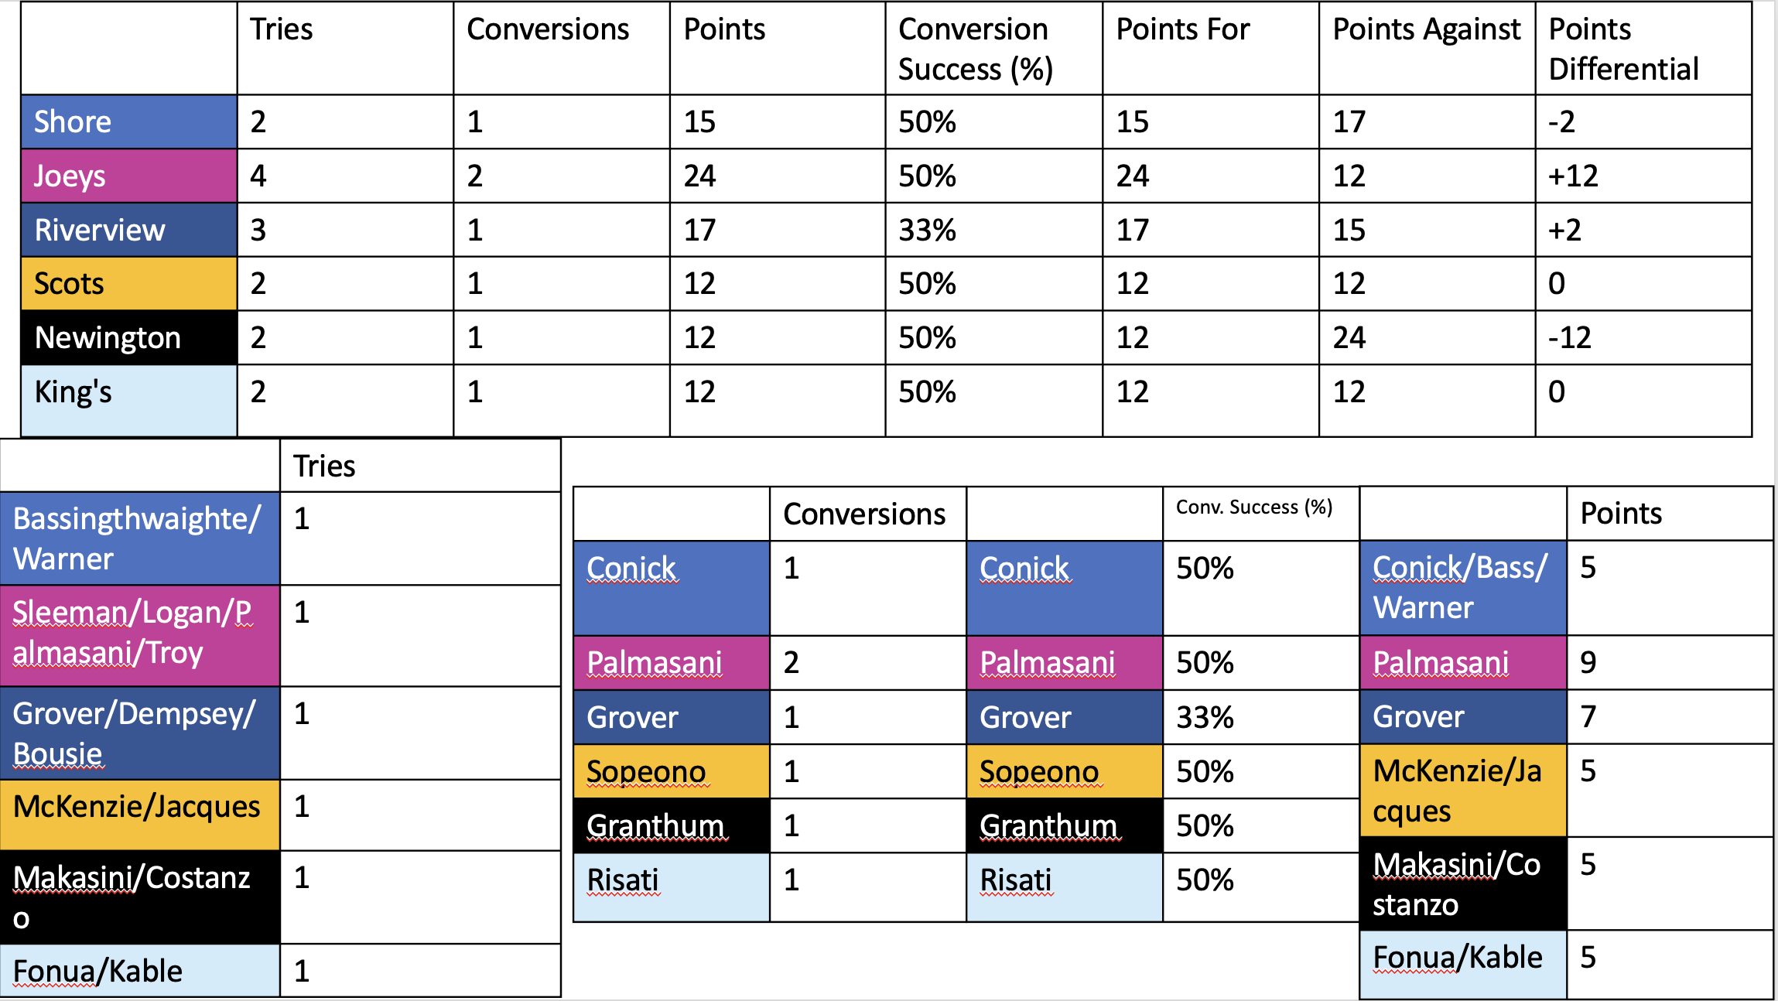Viewport: 1778px width, 1001px height.
Task: Select the Conick/Bass/Warner points cell
Action: (1462, 588)
